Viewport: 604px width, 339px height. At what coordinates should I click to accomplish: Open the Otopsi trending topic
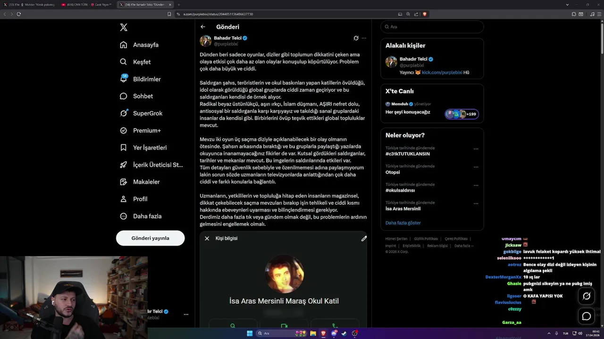[393, 172]
